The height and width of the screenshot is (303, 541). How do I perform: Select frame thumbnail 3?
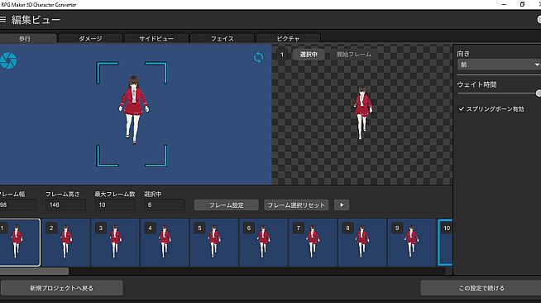(x=115, y=243)
